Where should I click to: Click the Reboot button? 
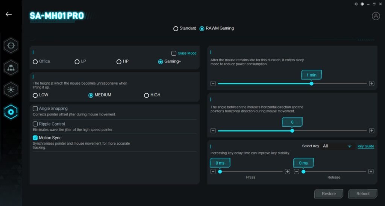363,194
